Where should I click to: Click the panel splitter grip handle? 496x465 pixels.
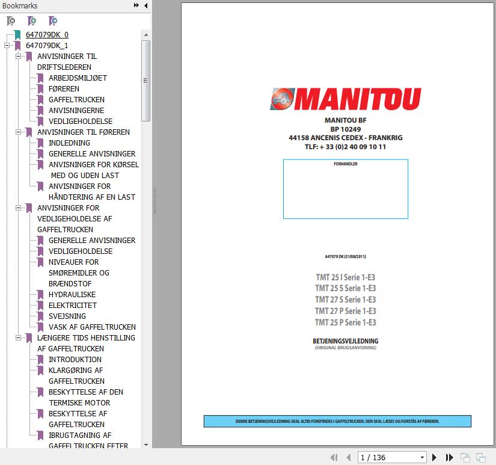[x=155, y=200]
